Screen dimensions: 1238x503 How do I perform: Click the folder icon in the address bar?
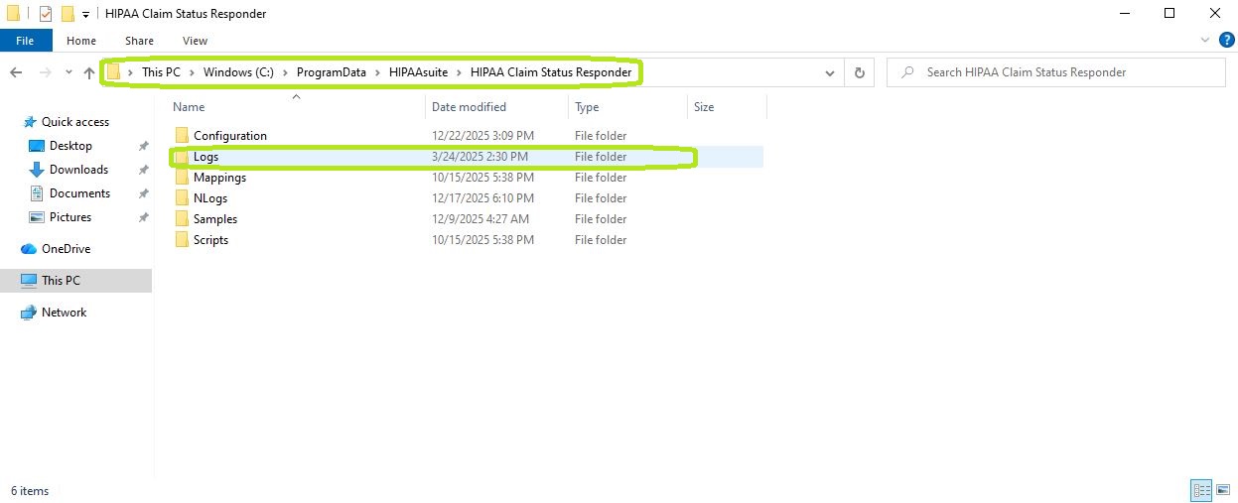click(x=113, y=72)
